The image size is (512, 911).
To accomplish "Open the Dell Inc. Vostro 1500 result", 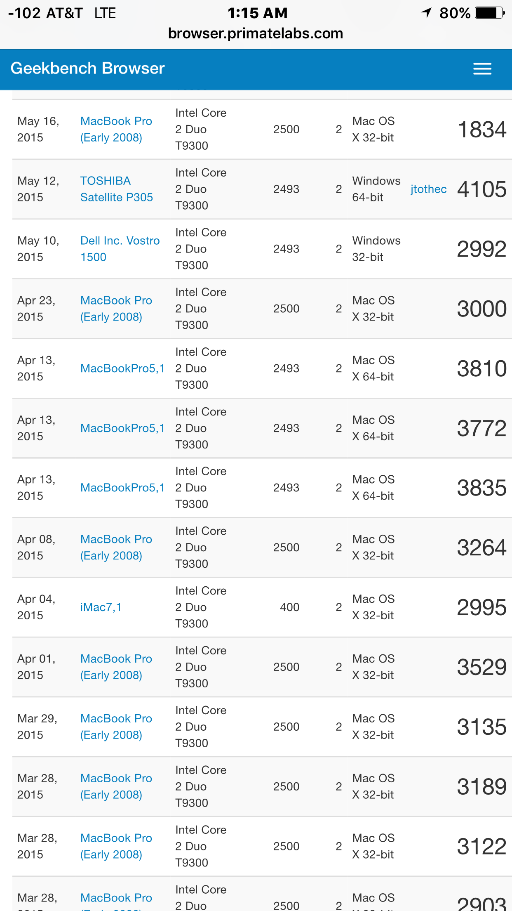I will (120, 249).
